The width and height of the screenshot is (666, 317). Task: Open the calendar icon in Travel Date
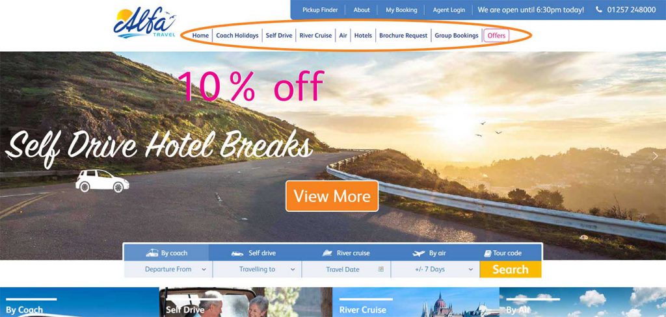click(381, 269)
